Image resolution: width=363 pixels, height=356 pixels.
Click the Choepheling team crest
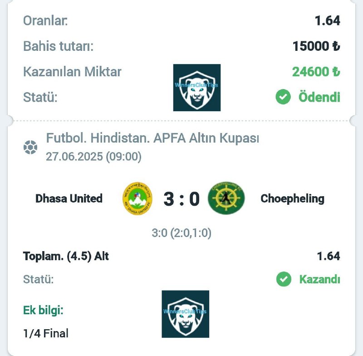(226, 198)
